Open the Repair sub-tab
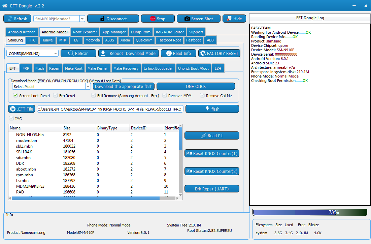 pyautogui.click(x=55, y=68)
